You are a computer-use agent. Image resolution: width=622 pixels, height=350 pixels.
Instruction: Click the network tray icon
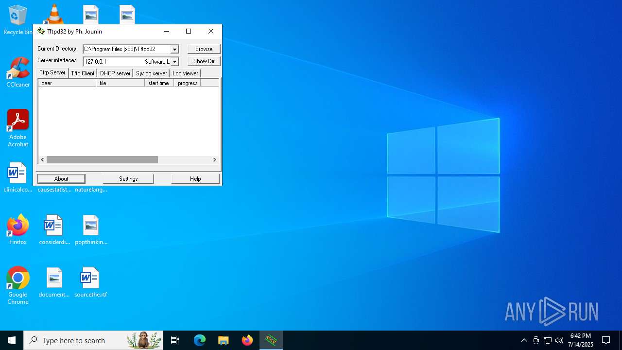coord(548,340)
